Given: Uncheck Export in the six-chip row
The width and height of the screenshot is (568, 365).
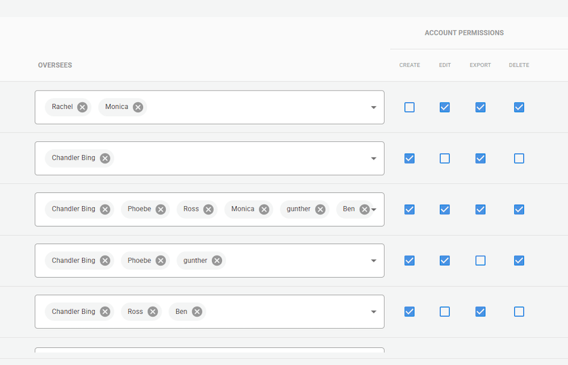Looking at the screenshot, I should point(480,209).
